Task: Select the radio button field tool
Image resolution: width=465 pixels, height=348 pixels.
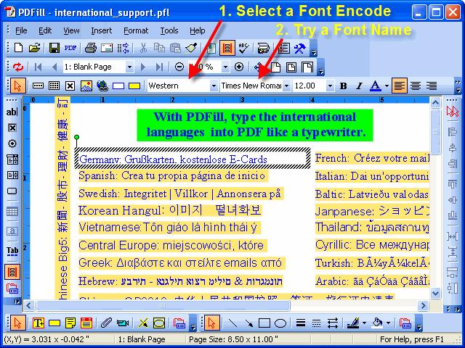Action: [x=12, y=144]
